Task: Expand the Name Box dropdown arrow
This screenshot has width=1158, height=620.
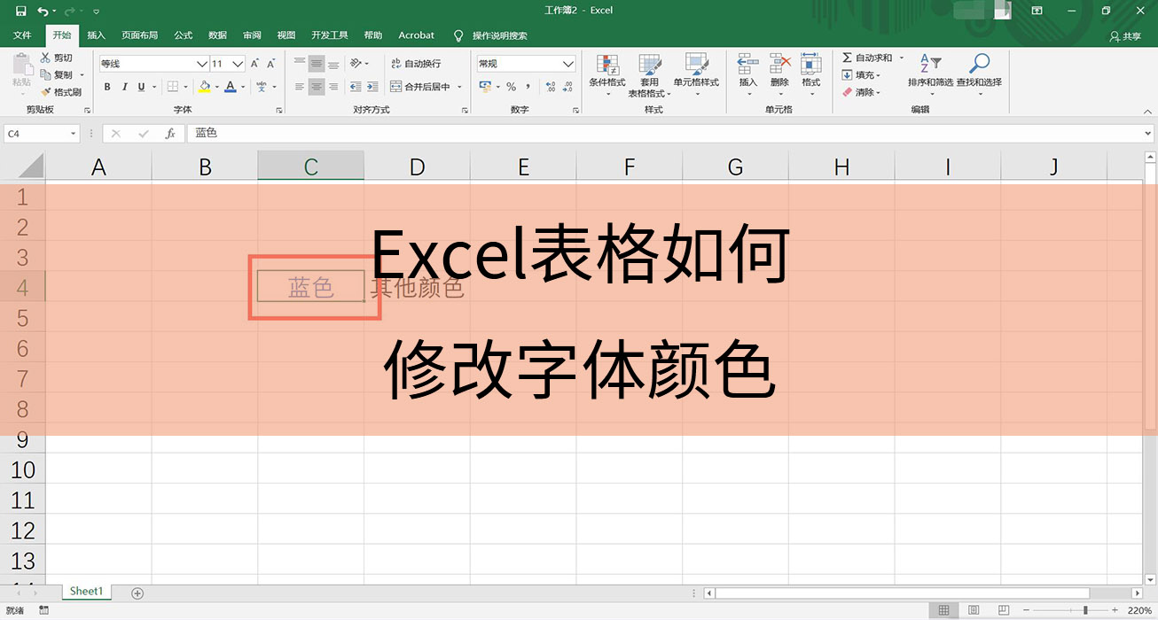Action: pyautogui.click(x=74, y=133)
